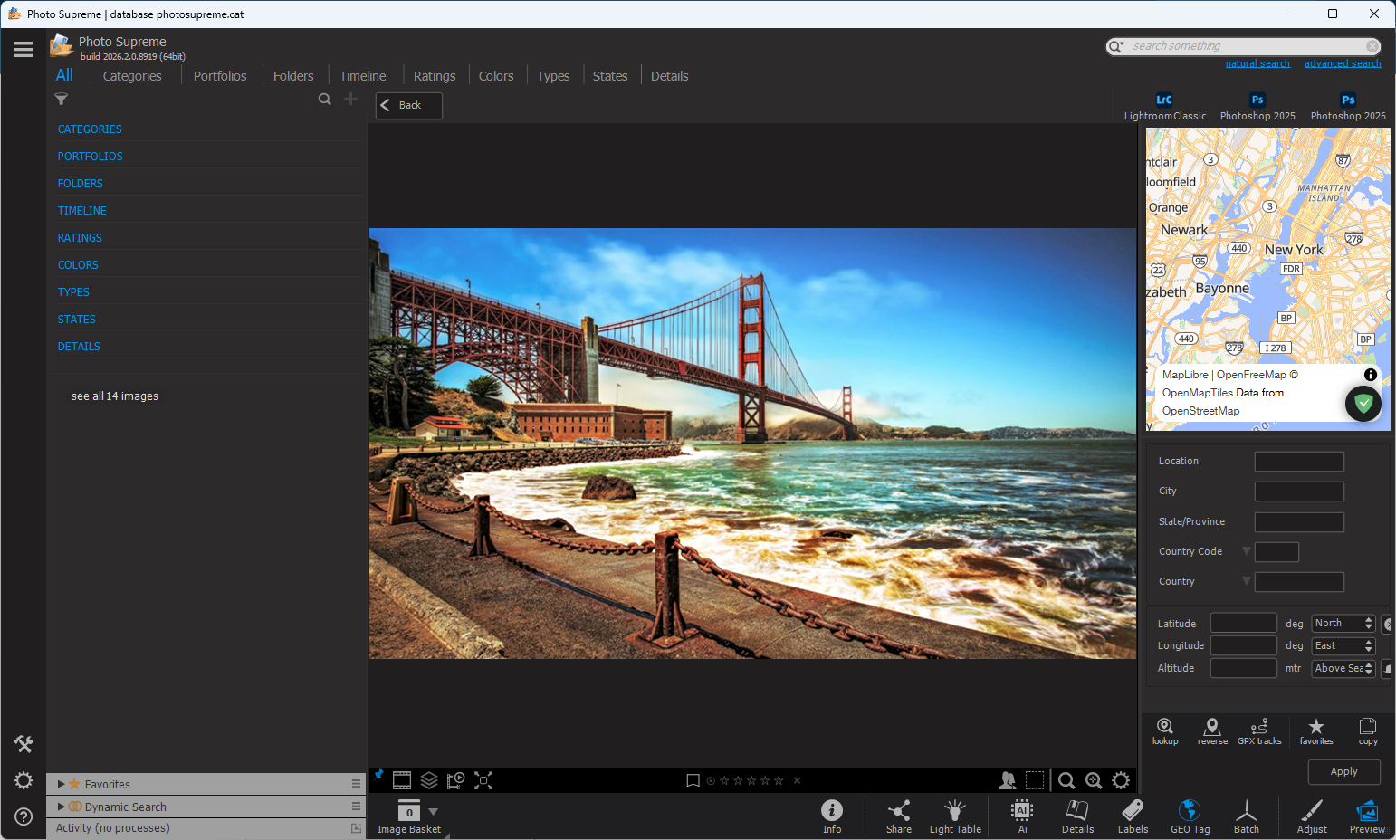Open the Batch tool
Viewport: 1396px width, 840px height.
tap(1246, 815)
